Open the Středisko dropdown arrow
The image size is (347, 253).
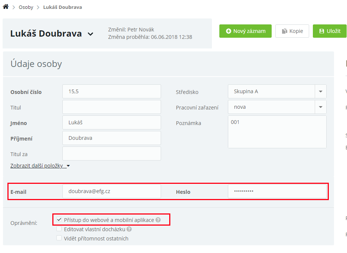tap(320, 91)
